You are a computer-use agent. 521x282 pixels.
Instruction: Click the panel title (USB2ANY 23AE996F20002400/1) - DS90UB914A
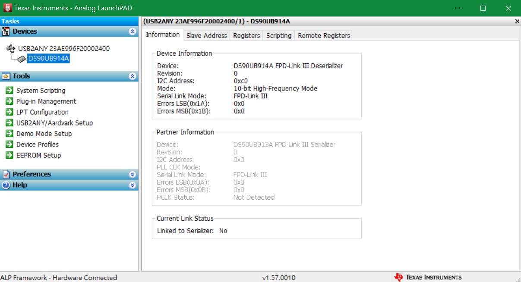click(x=217, y=21)
